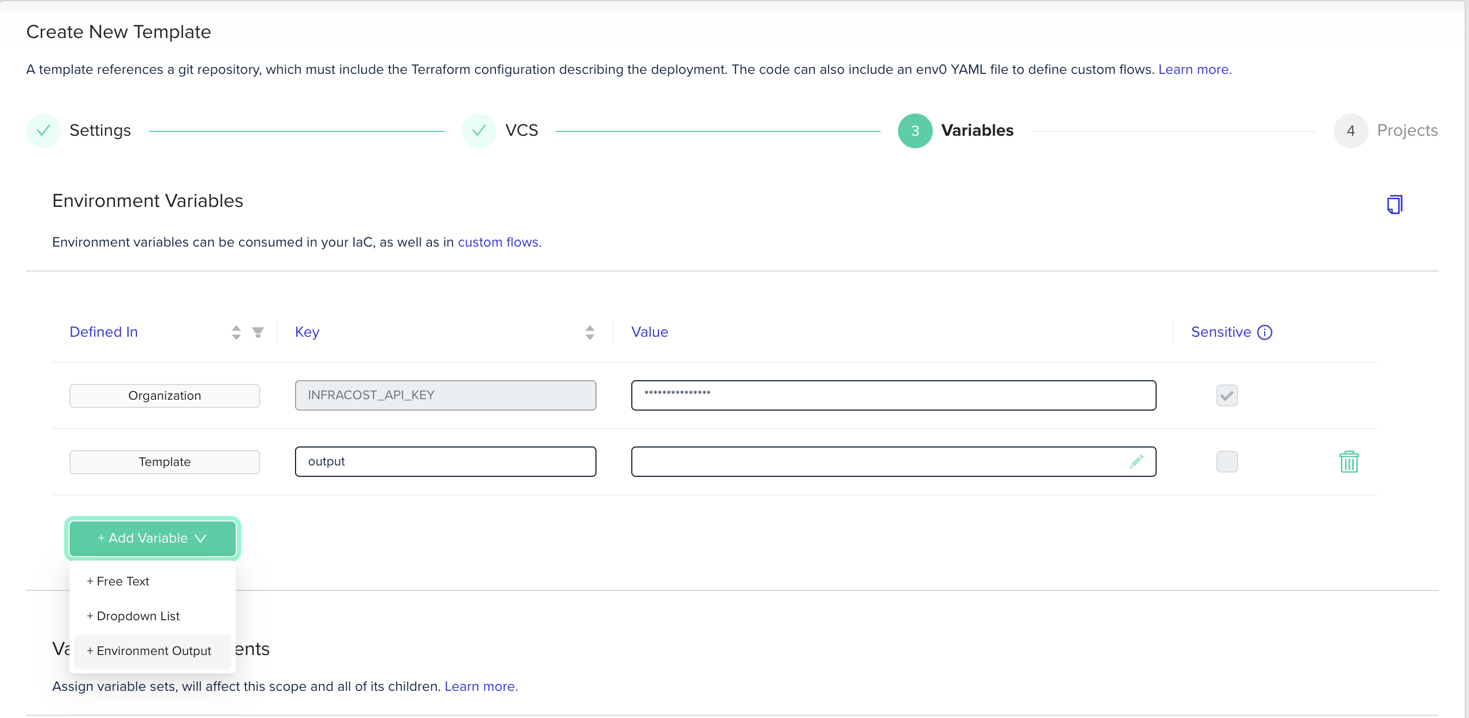
Task: Toggle Sensitive checkbox for INFRACOST_API_KEY
Action: click(1226, 395)
